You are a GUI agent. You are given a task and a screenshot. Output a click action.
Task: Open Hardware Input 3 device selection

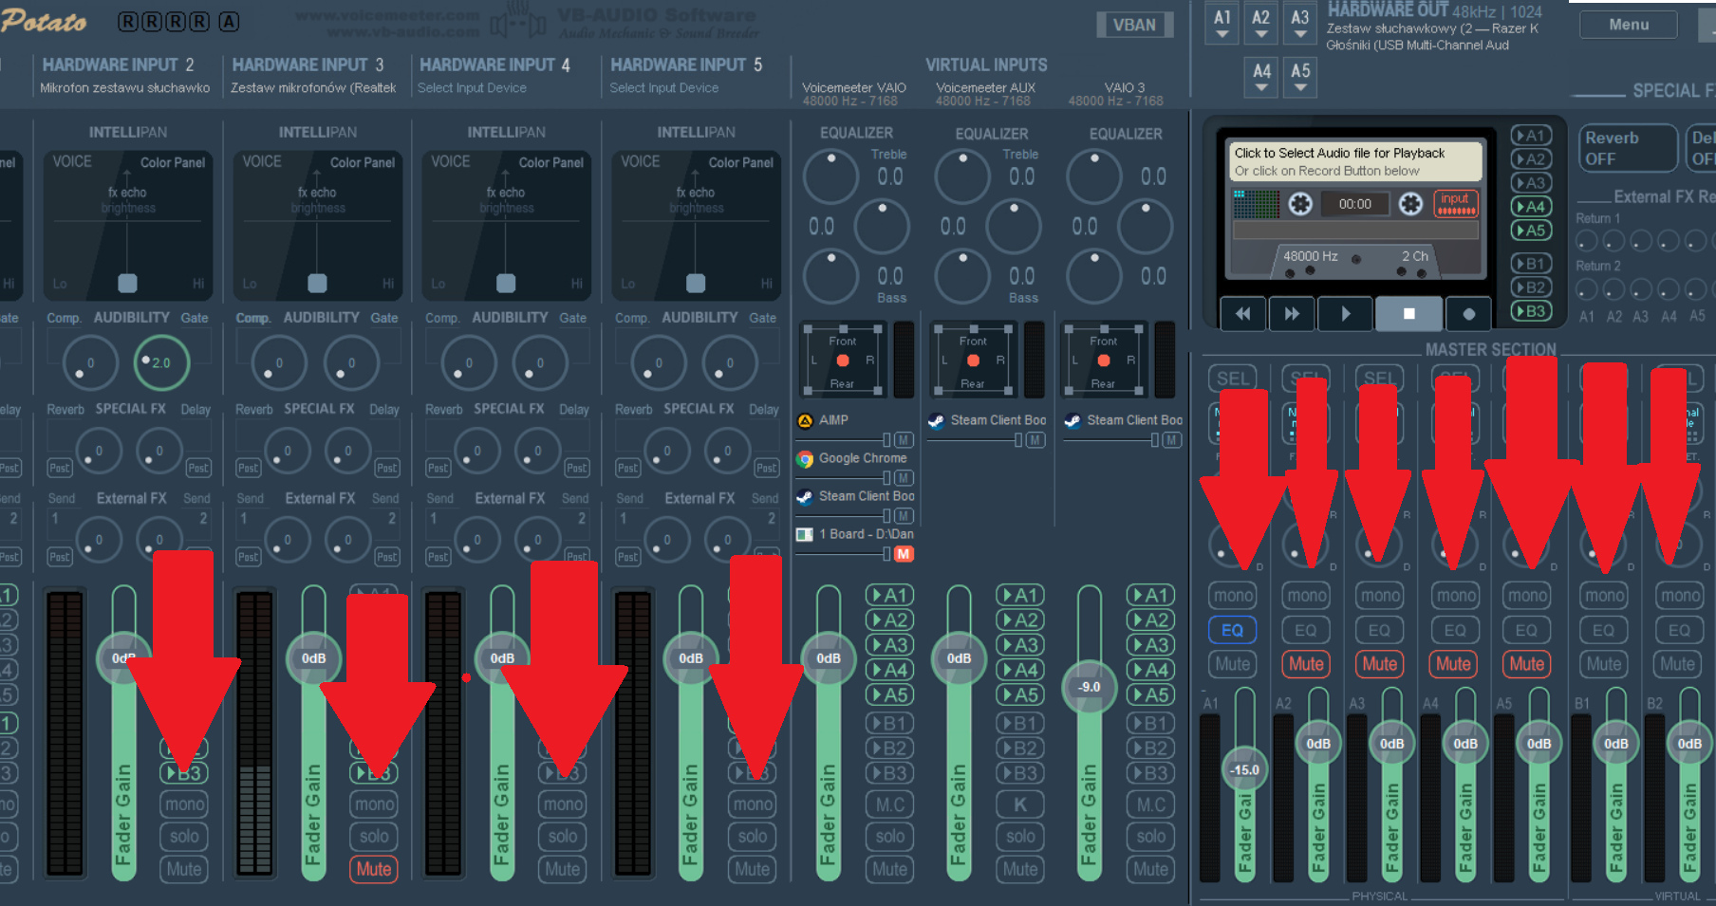[313, 88]
